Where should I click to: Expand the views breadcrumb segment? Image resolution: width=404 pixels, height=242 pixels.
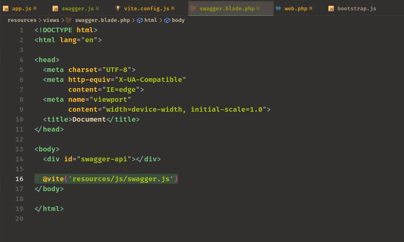tap(51, 20)
